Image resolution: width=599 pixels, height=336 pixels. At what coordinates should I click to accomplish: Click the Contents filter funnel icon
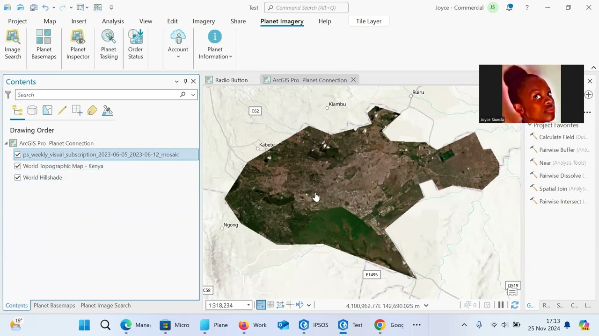tap(8, 95)
